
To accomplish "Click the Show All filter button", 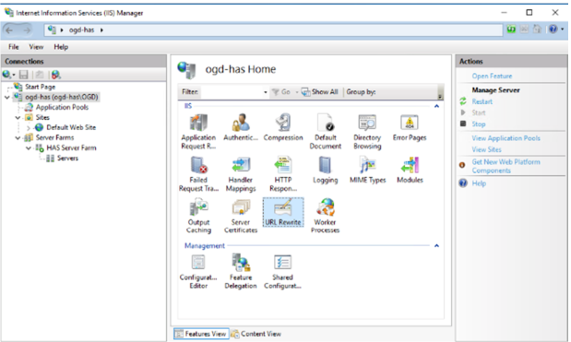I will pyautogui.click(x=320, y=92).
